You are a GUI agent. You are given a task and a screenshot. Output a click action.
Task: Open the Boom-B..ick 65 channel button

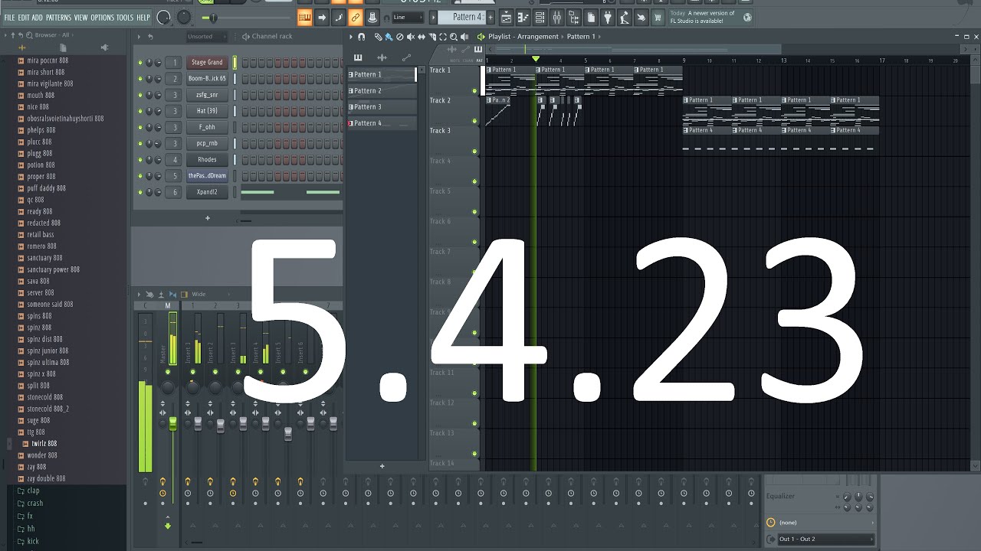207,79
